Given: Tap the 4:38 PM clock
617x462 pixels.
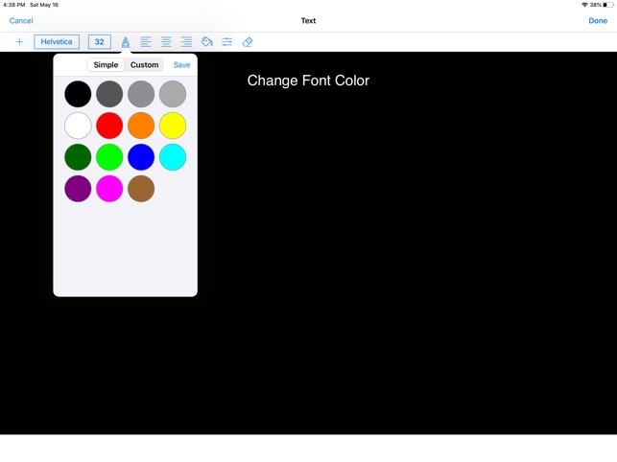Looking at the screenshot, I should pos(13,5).
